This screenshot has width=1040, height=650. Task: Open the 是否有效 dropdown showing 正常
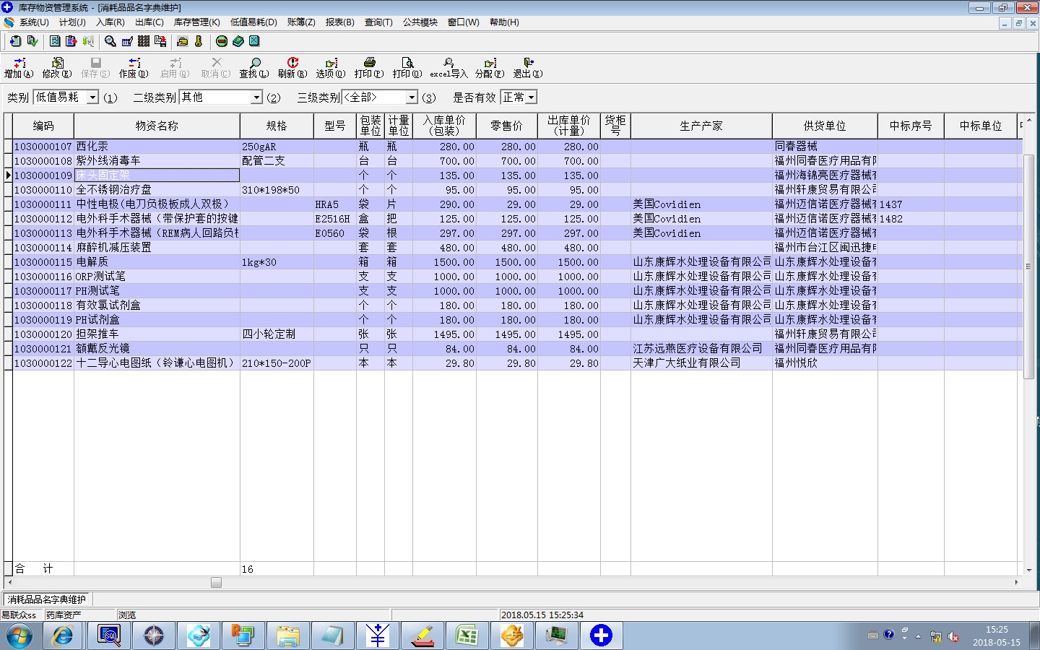[x=531, y=97]
